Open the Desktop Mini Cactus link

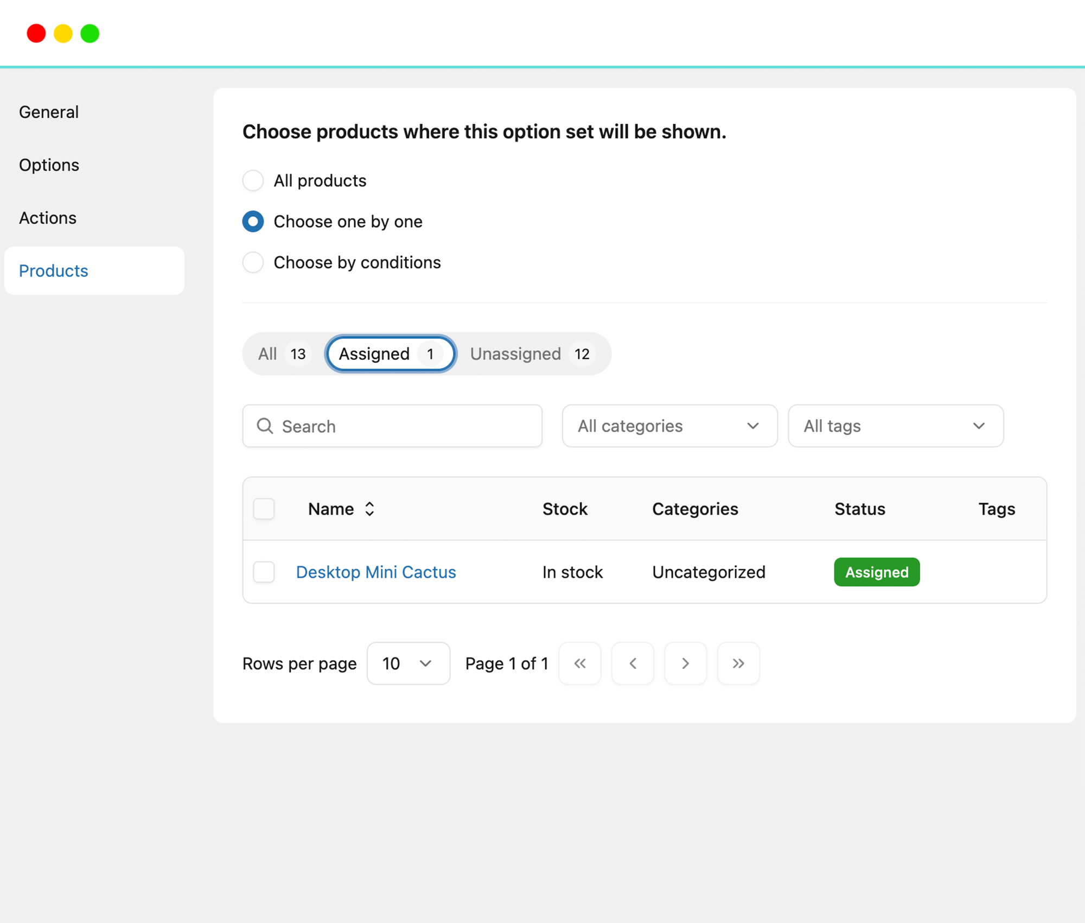pyautogui.click(x=376, y=572)
